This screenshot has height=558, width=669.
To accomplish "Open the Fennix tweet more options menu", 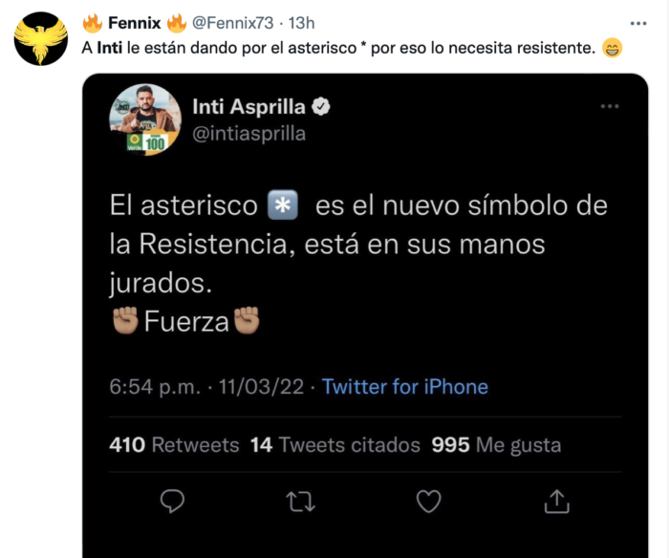I will point(638,22).
